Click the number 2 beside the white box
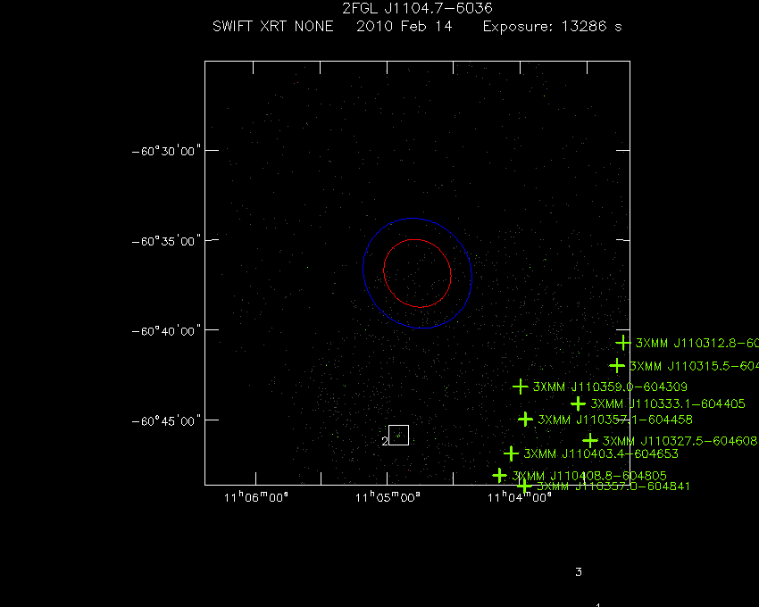The height and width of the screenshot is (607, 759). [385, 441]
